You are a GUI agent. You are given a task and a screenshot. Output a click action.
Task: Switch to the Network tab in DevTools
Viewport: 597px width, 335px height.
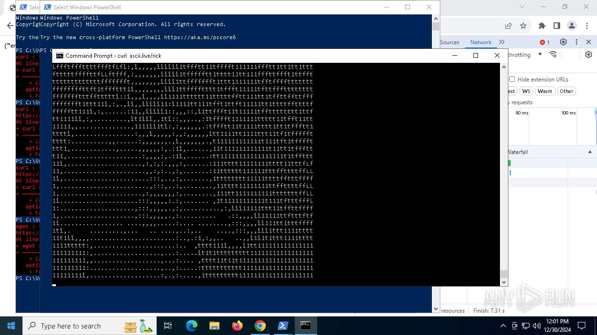pos(481,42)
